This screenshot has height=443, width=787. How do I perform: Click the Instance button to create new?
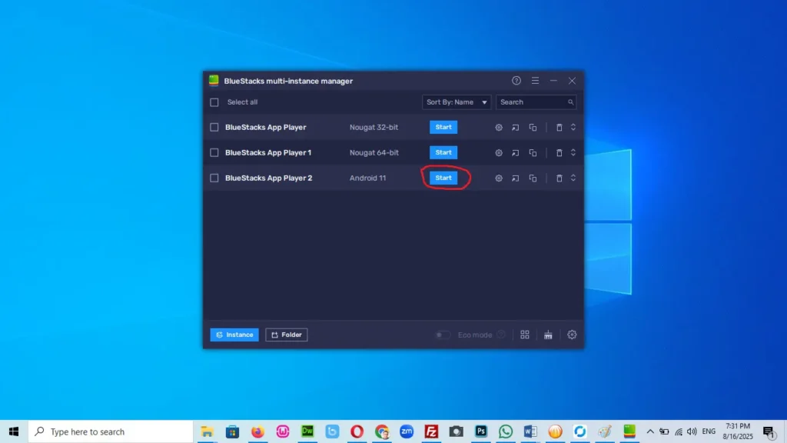pos(234,335)
